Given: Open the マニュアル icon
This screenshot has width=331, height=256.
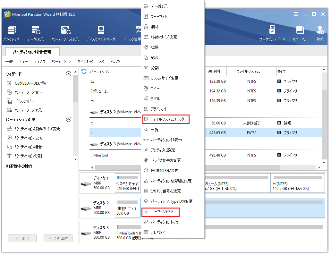Looking at the screenshot, I should (300, 33).
